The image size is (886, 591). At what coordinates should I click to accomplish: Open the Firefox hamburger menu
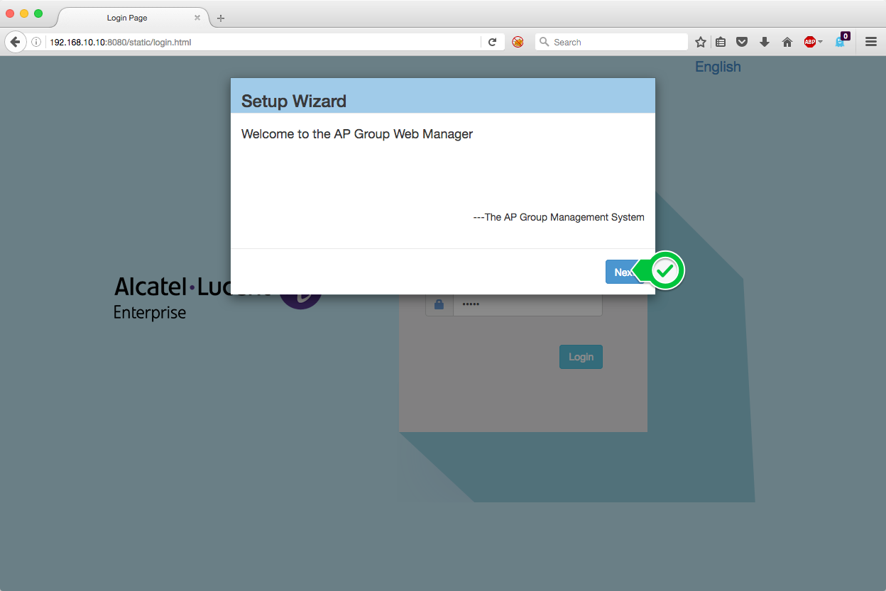[871, 42]
